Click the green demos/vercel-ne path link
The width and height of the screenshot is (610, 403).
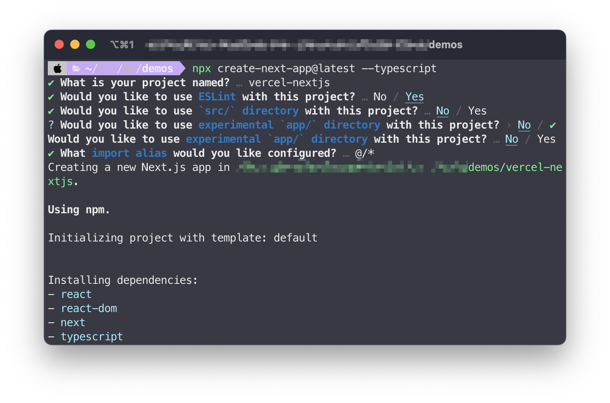[x=515, y=167]
